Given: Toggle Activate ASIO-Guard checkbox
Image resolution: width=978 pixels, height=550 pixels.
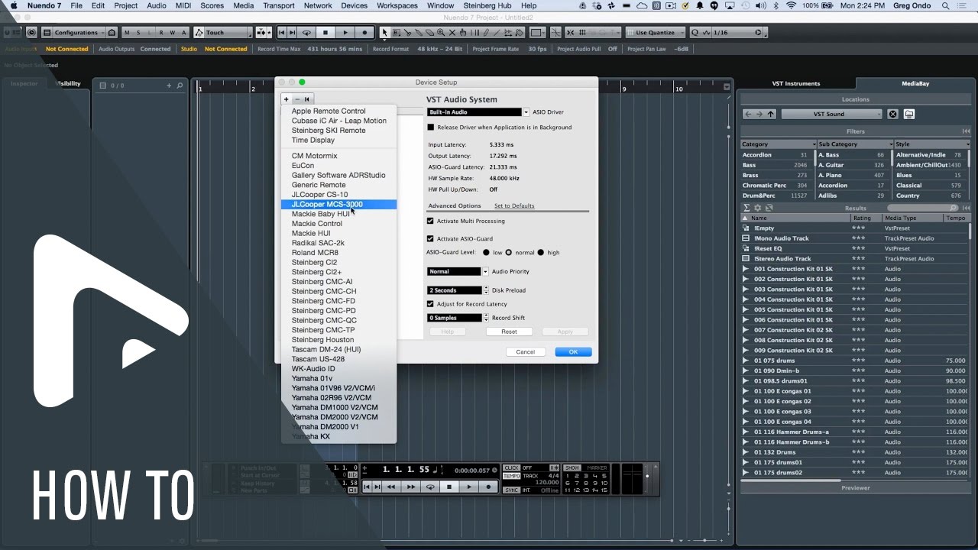Looking at the screenshot, I should (430, 238).
